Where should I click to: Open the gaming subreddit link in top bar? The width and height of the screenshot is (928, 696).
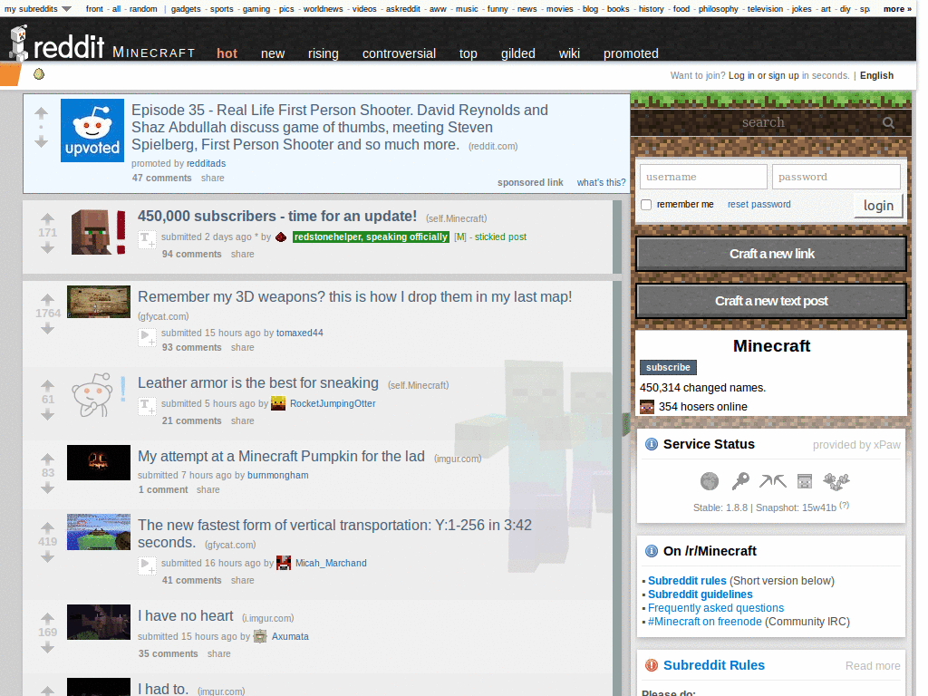coord(256,9)
